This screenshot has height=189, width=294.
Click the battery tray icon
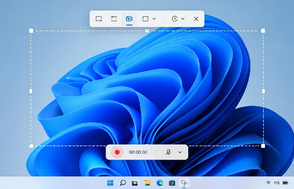point(285,182)
